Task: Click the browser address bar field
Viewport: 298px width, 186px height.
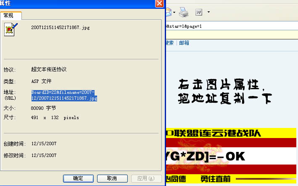Action: point(231,27)
